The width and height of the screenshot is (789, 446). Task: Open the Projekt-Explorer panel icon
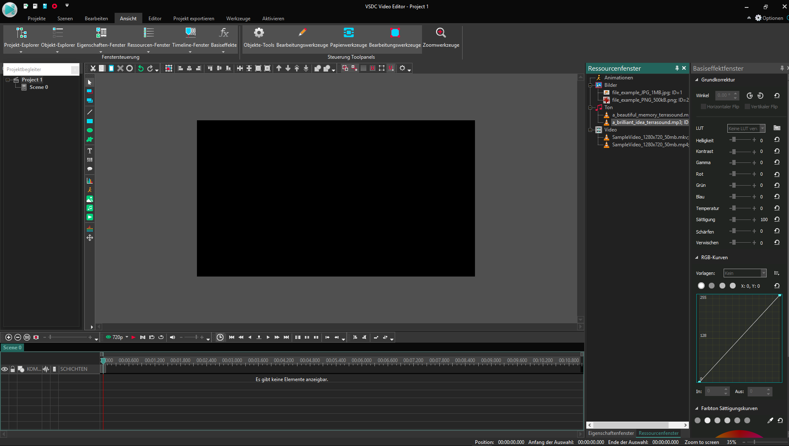(21, 33)
